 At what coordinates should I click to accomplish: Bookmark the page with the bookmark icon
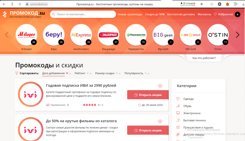(202, 4)
